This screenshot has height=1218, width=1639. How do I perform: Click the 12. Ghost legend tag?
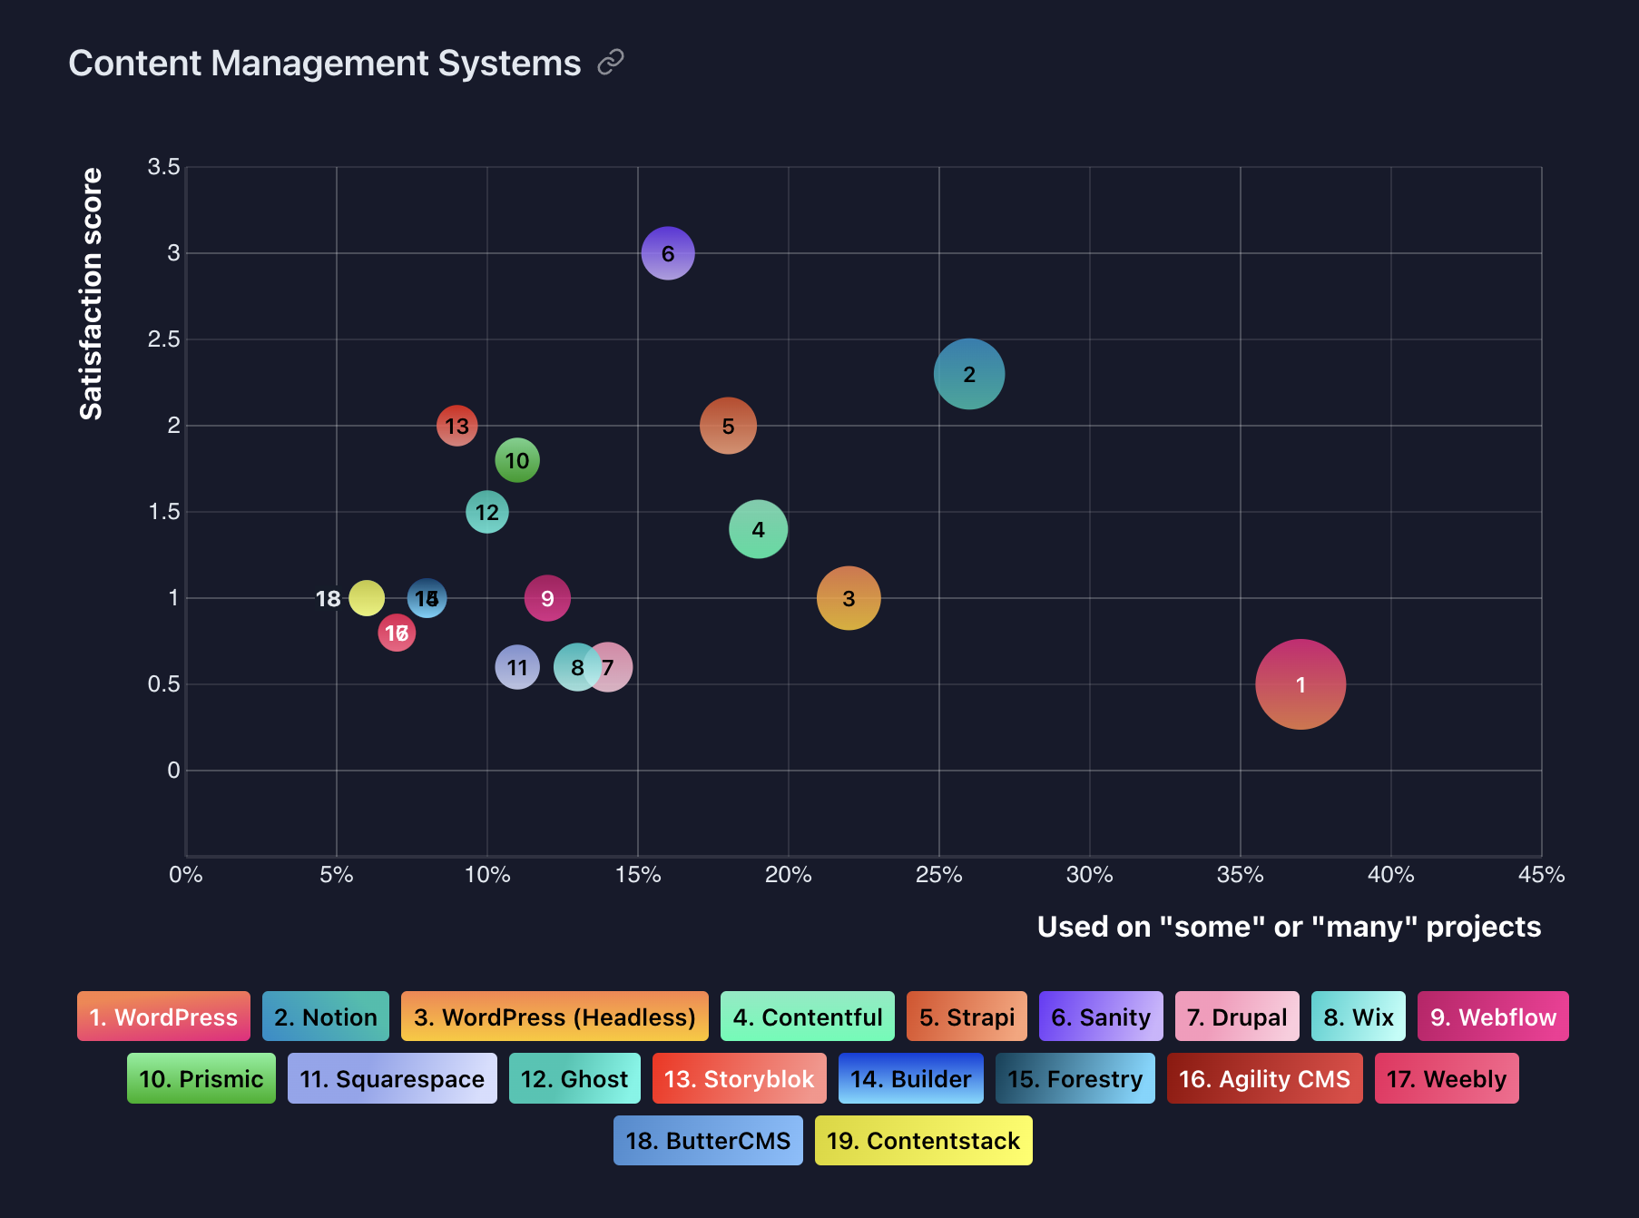tap(574, 1078)
